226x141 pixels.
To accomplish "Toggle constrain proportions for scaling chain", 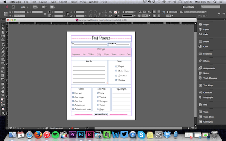I will point(67,14).
